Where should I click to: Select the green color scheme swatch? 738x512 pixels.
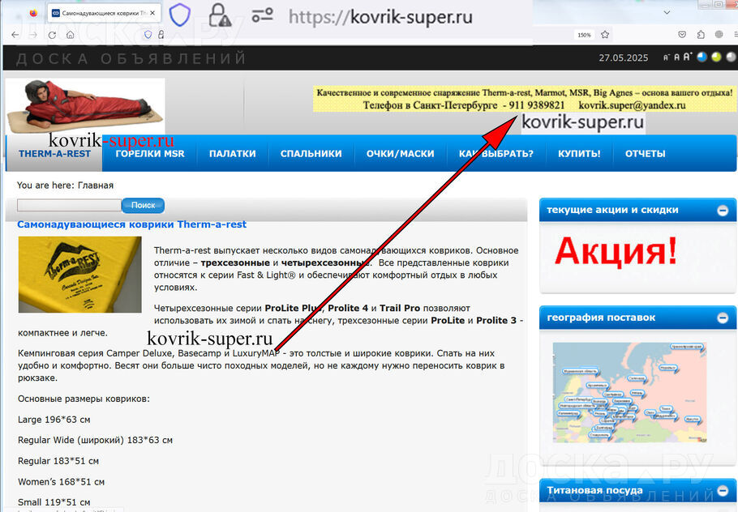(x=716, y=57)
